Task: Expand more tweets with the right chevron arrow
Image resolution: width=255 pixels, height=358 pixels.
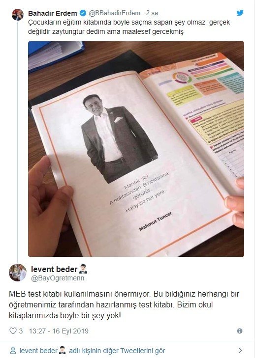Action: click(x=240, y=351)
